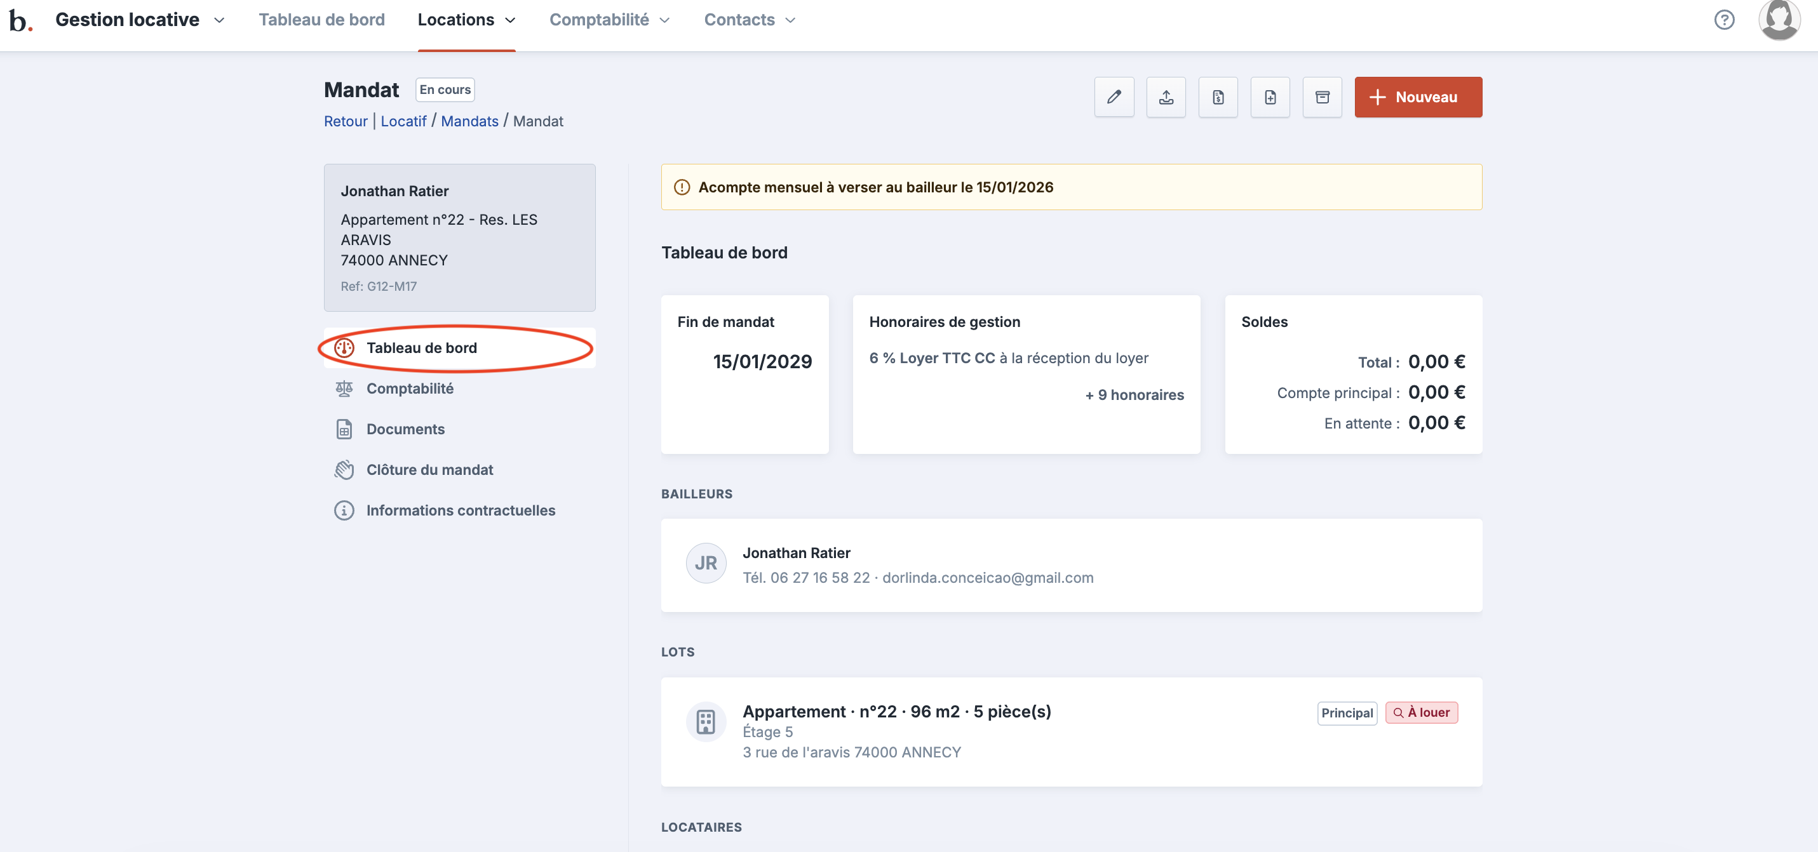This screenshot has height=852, width=1818.
Task: Click the JR bailleur avatar
Action: [x=706, y=563]
